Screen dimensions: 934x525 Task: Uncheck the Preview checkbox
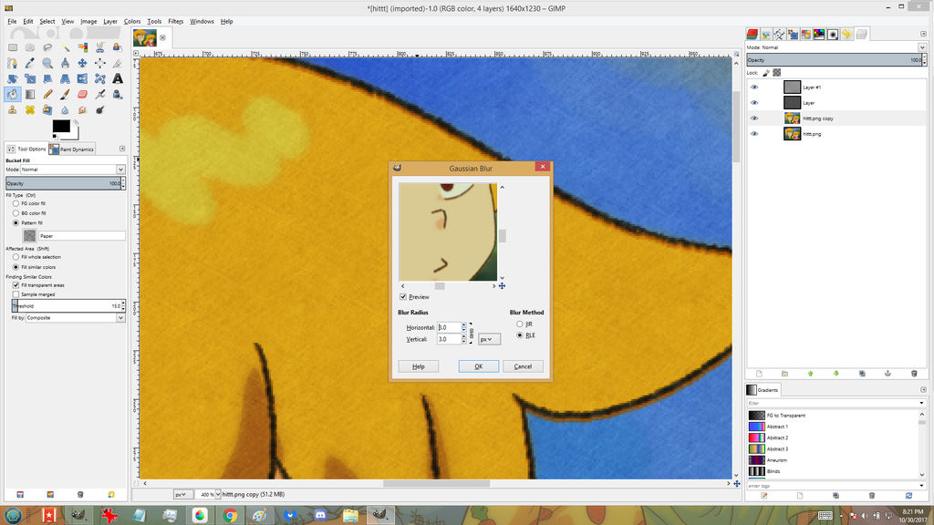pyautogui.click(x=403, y=297)
